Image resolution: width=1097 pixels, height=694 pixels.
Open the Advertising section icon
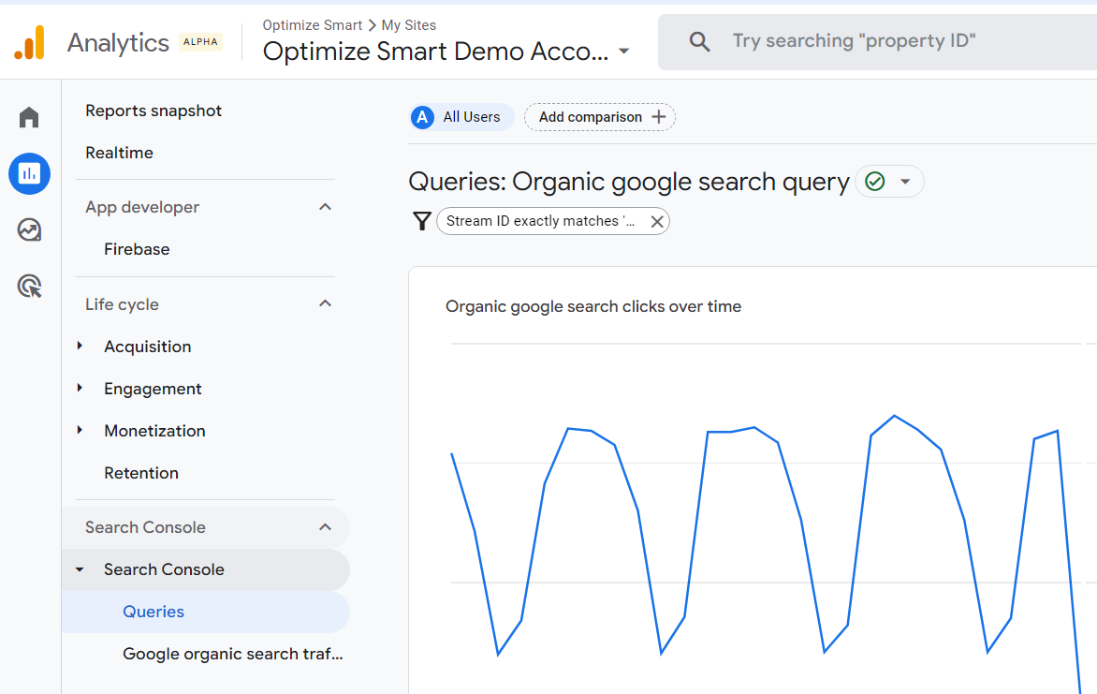click(x=29, y=286)
